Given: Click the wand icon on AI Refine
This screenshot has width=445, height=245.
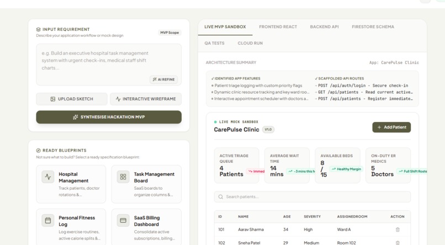Looking at the screenshot, I should [155, 79].
